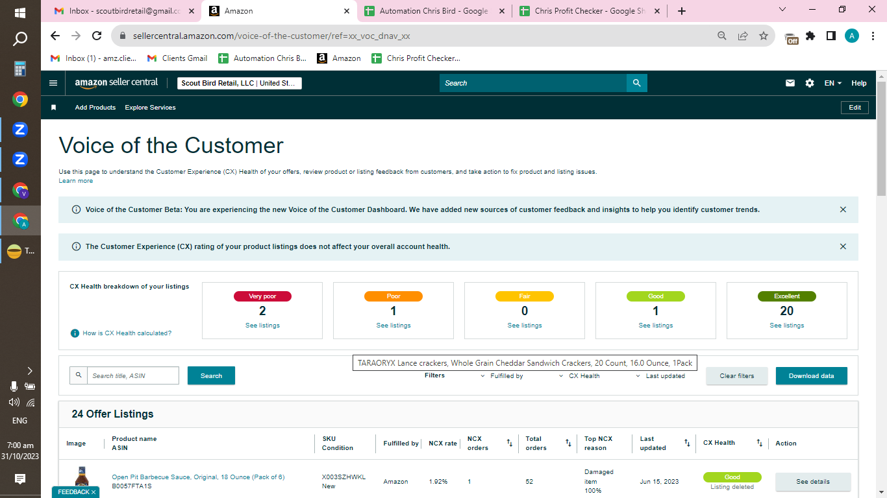Sort table by CX Health column arrows
Image resolution: width=887 pixels, height=498 pixels.
pos(759,444)
